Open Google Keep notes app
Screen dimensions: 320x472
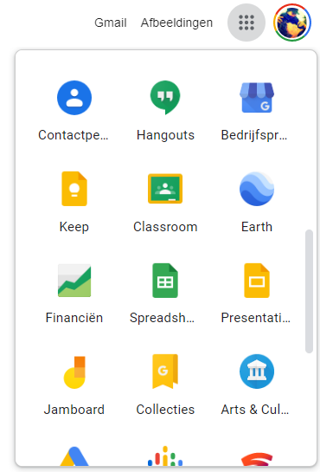(x=74, y=189)
